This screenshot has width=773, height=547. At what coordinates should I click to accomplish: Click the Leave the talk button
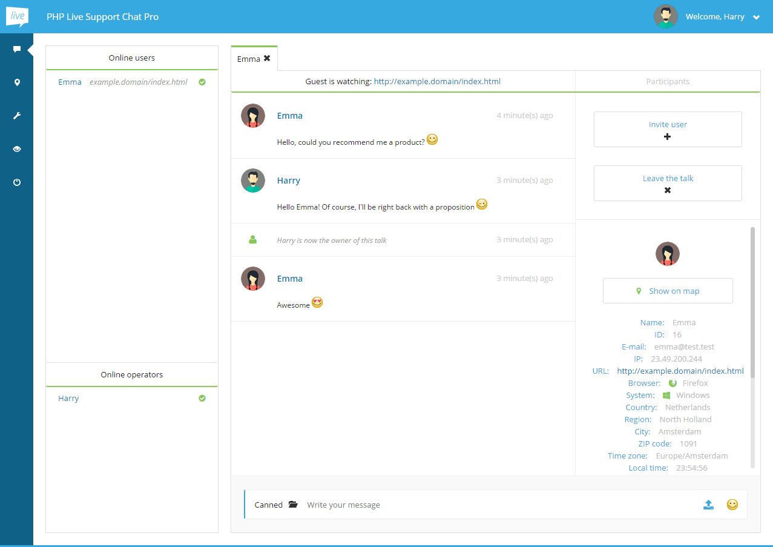pos(668,183)
